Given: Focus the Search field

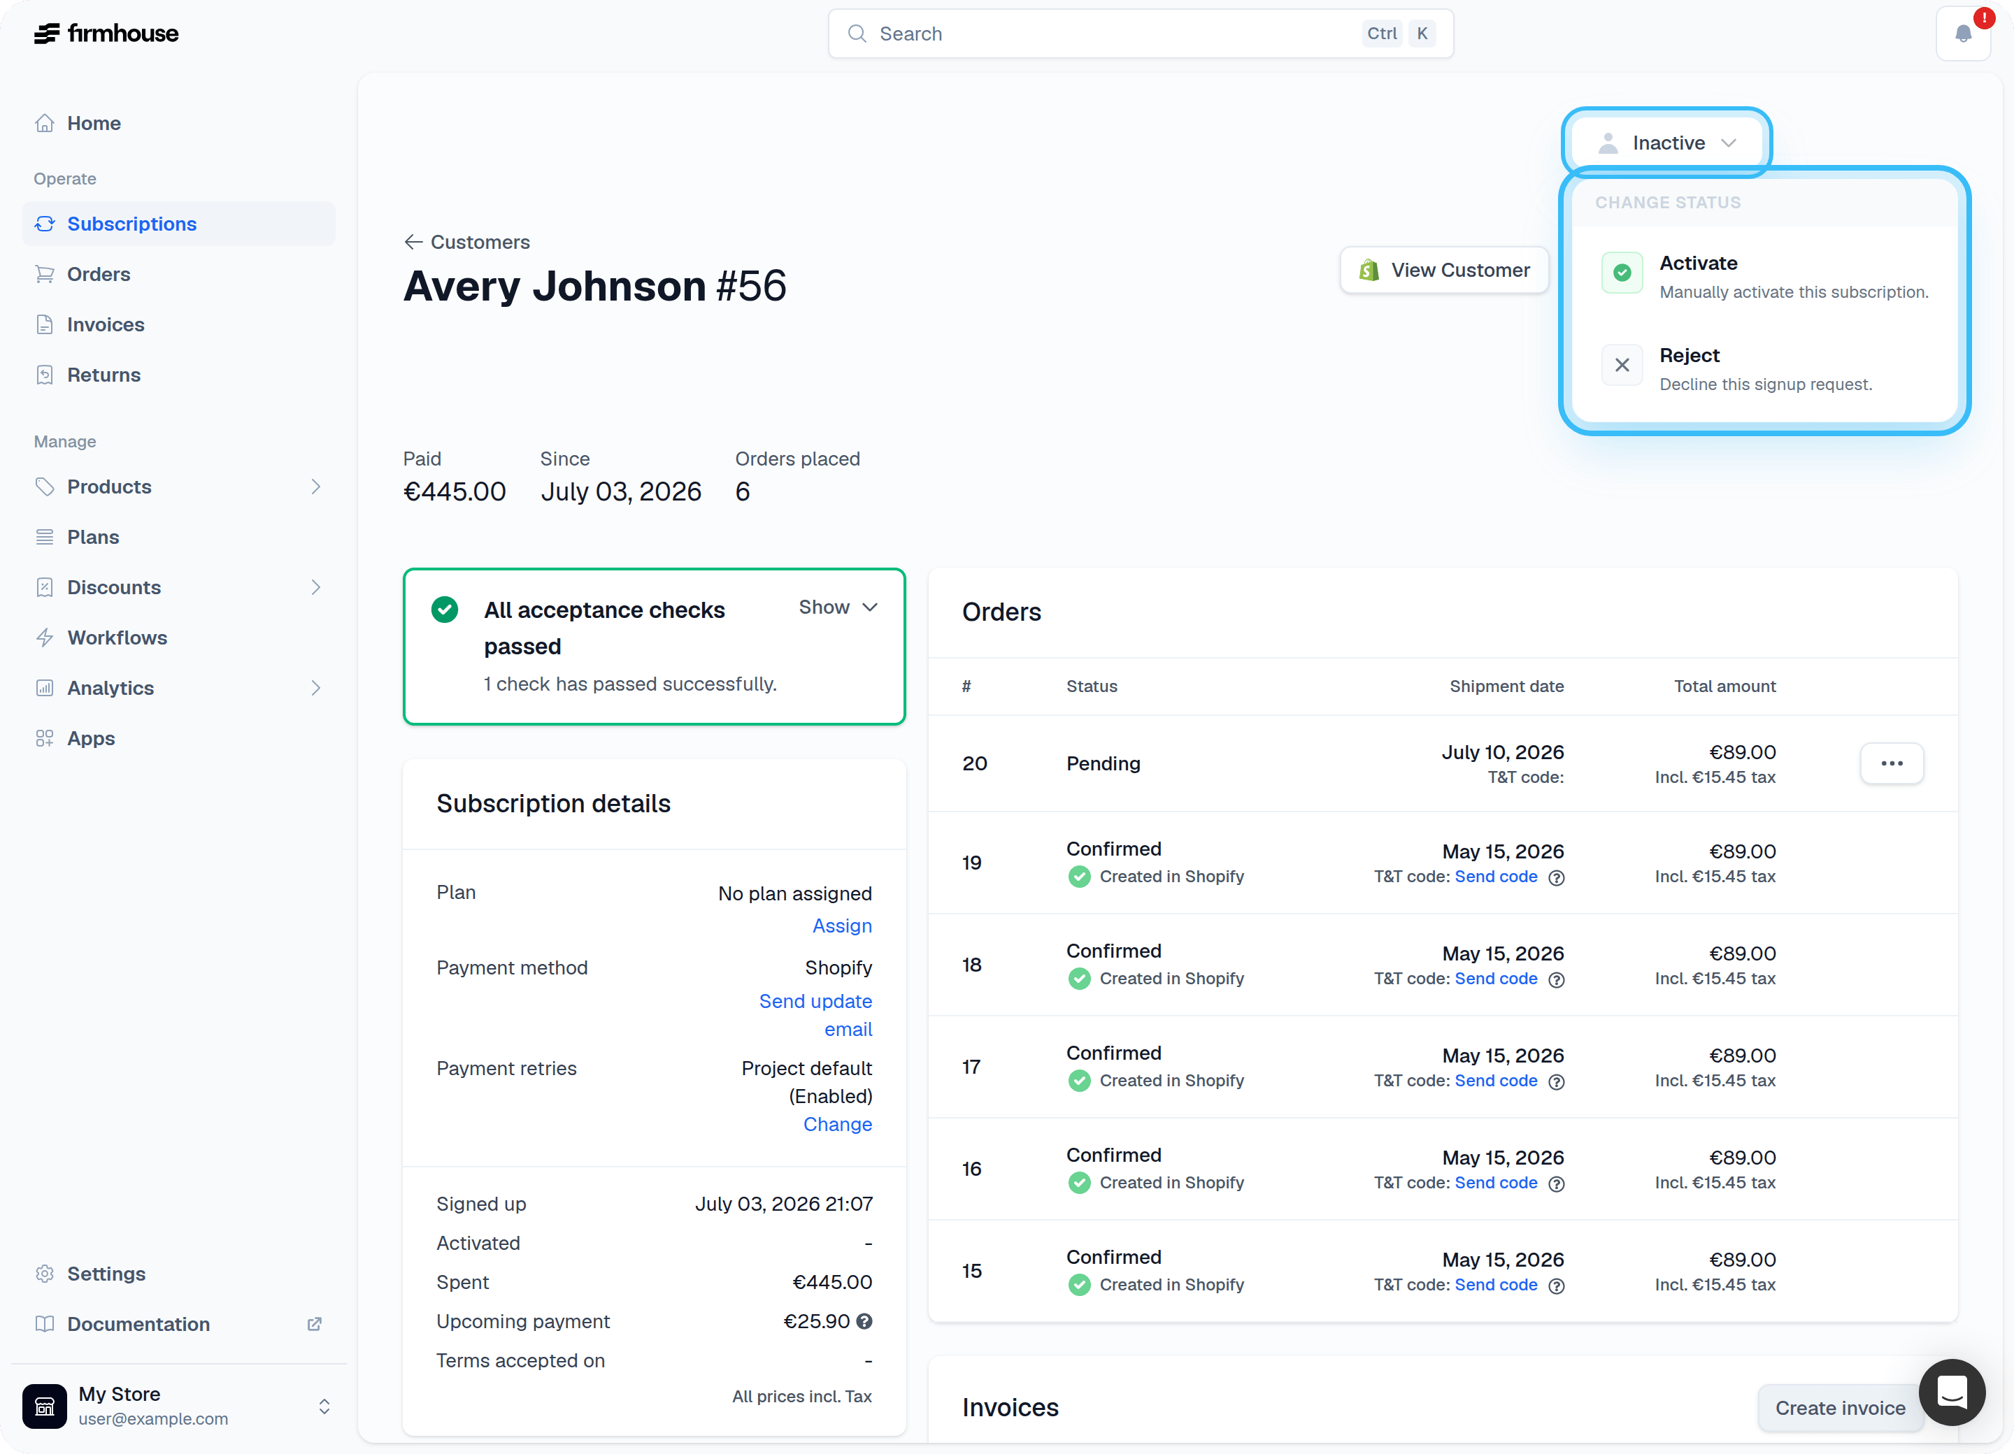Looking at the screenshot, I should 1140,34.
